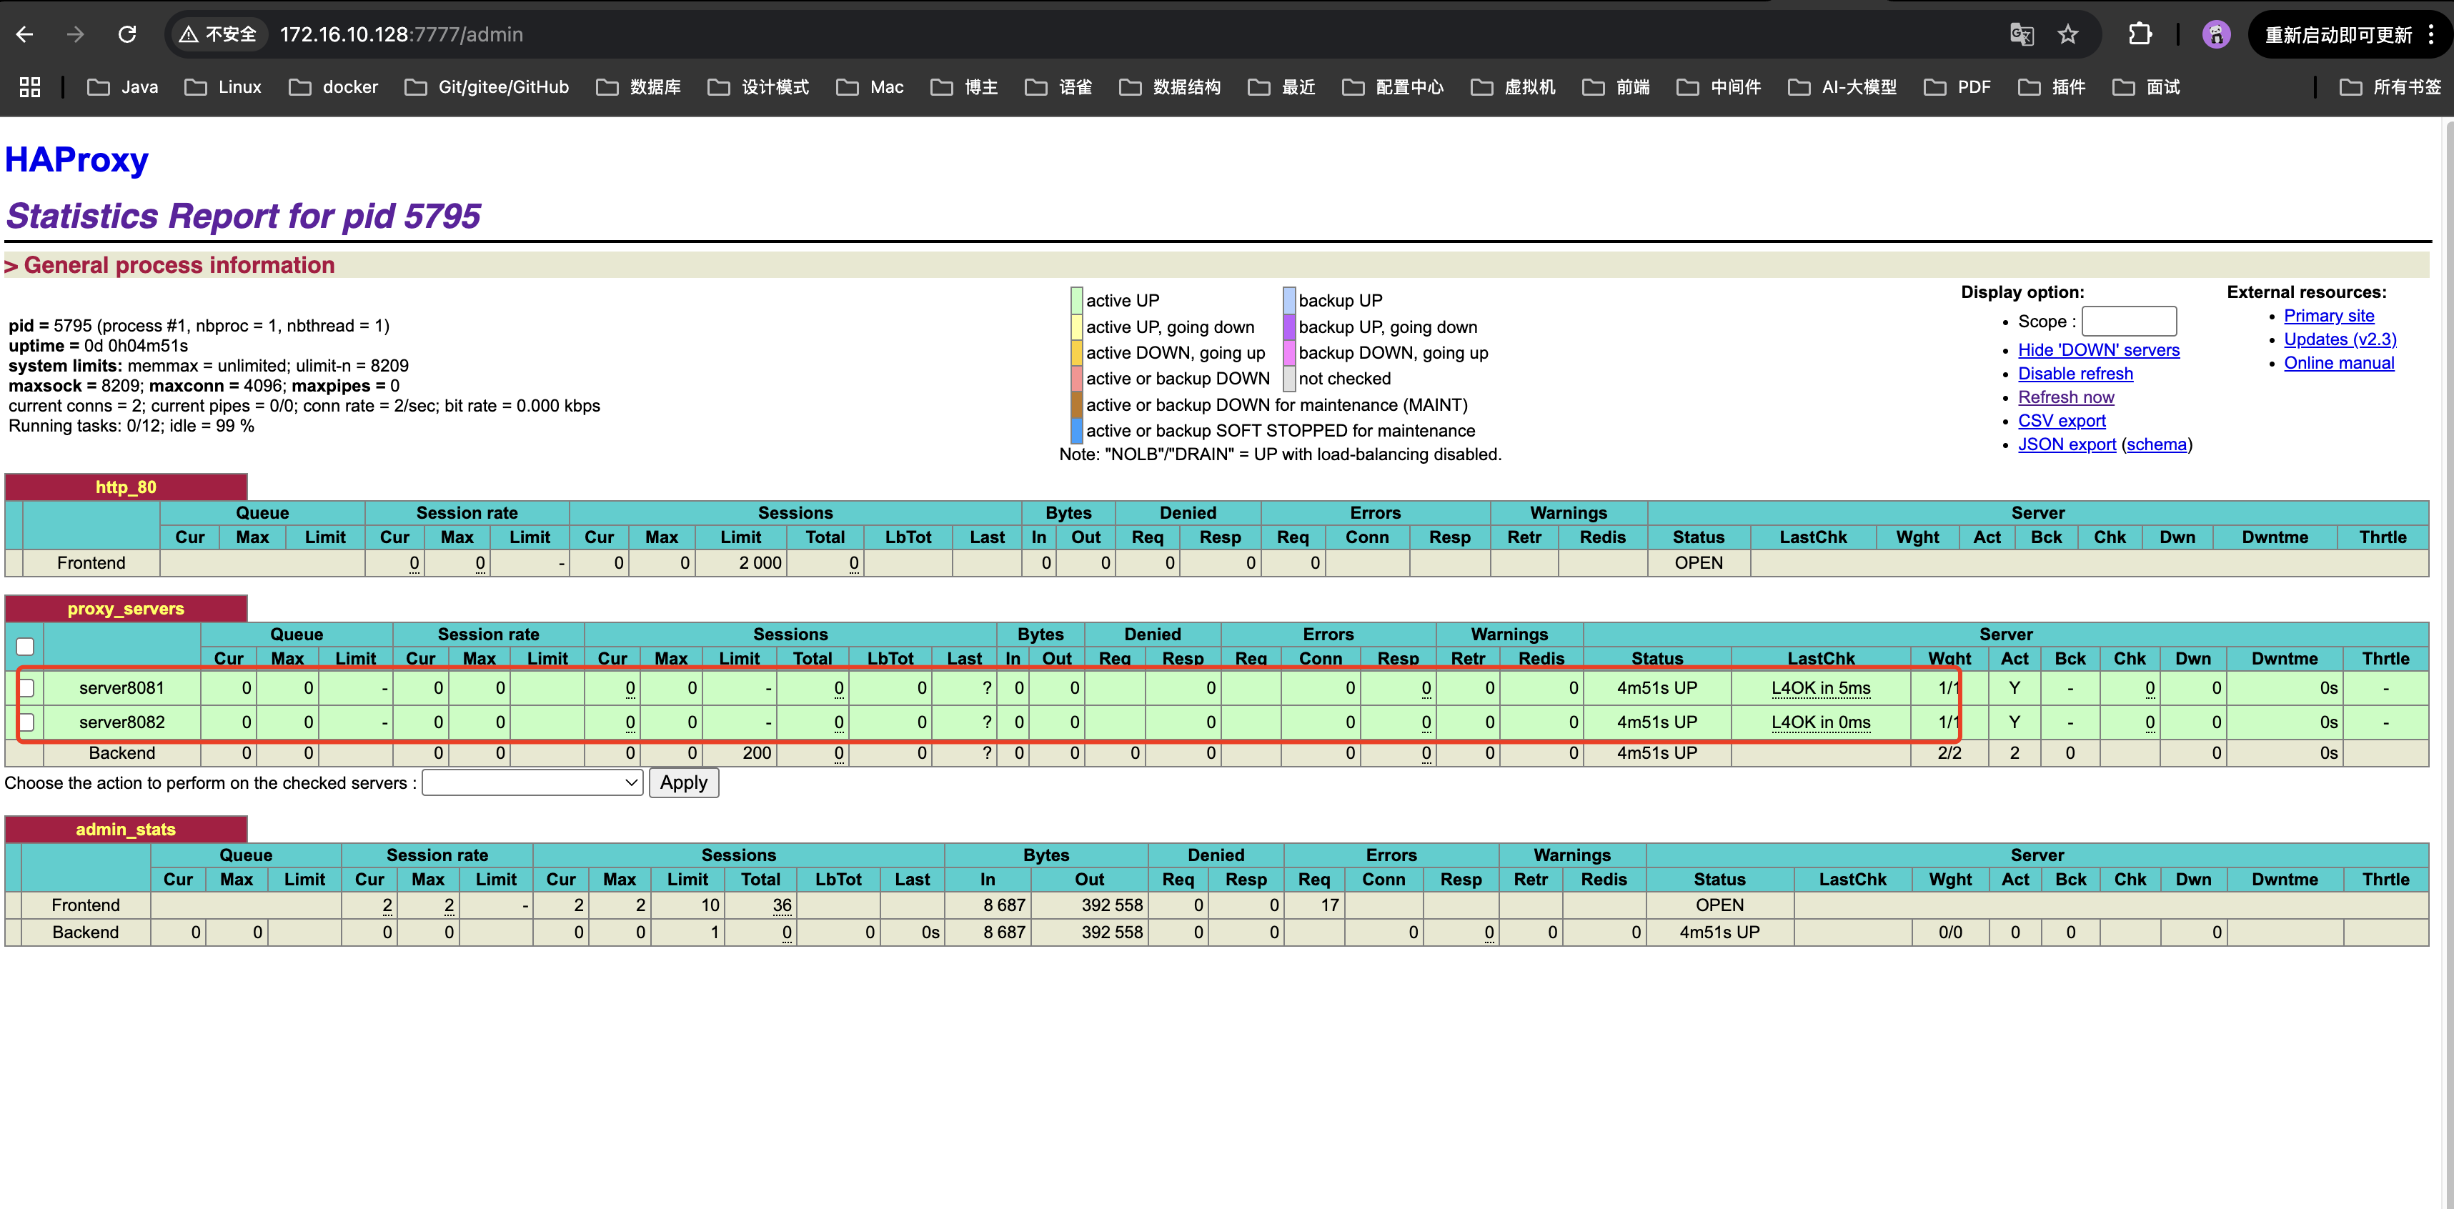The image size is (2454, 1209).
Task: Click the restart-to-update button
Action: (x=2338, y=34)
